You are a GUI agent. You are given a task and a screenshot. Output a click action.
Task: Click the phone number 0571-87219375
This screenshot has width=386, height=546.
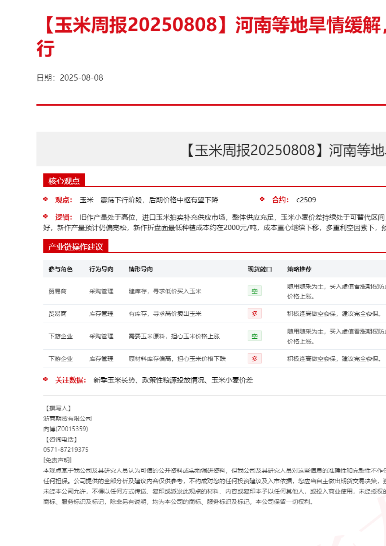coord(66,449)
